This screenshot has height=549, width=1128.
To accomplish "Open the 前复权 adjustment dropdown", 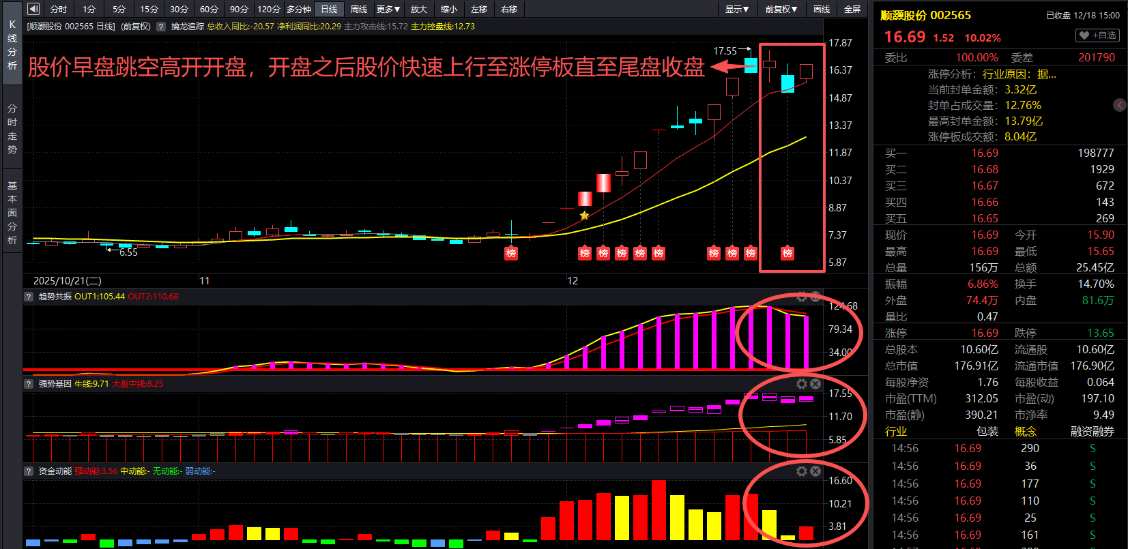I will pos(781,9).
